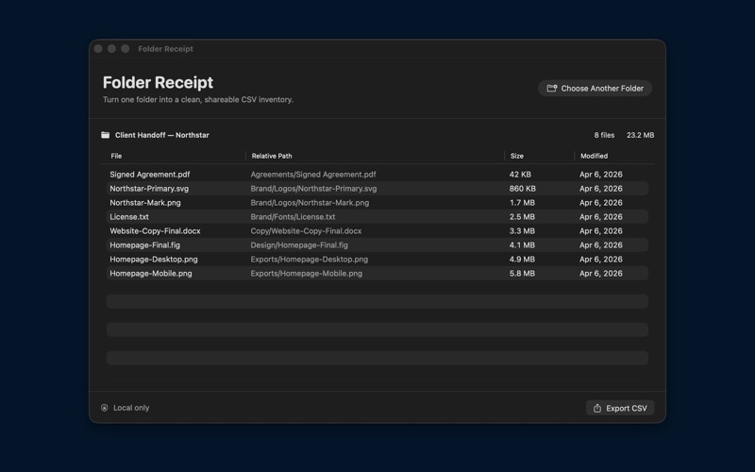
Task: Select the Signed Agreement.pdf file name
Action: pos(150,175)
